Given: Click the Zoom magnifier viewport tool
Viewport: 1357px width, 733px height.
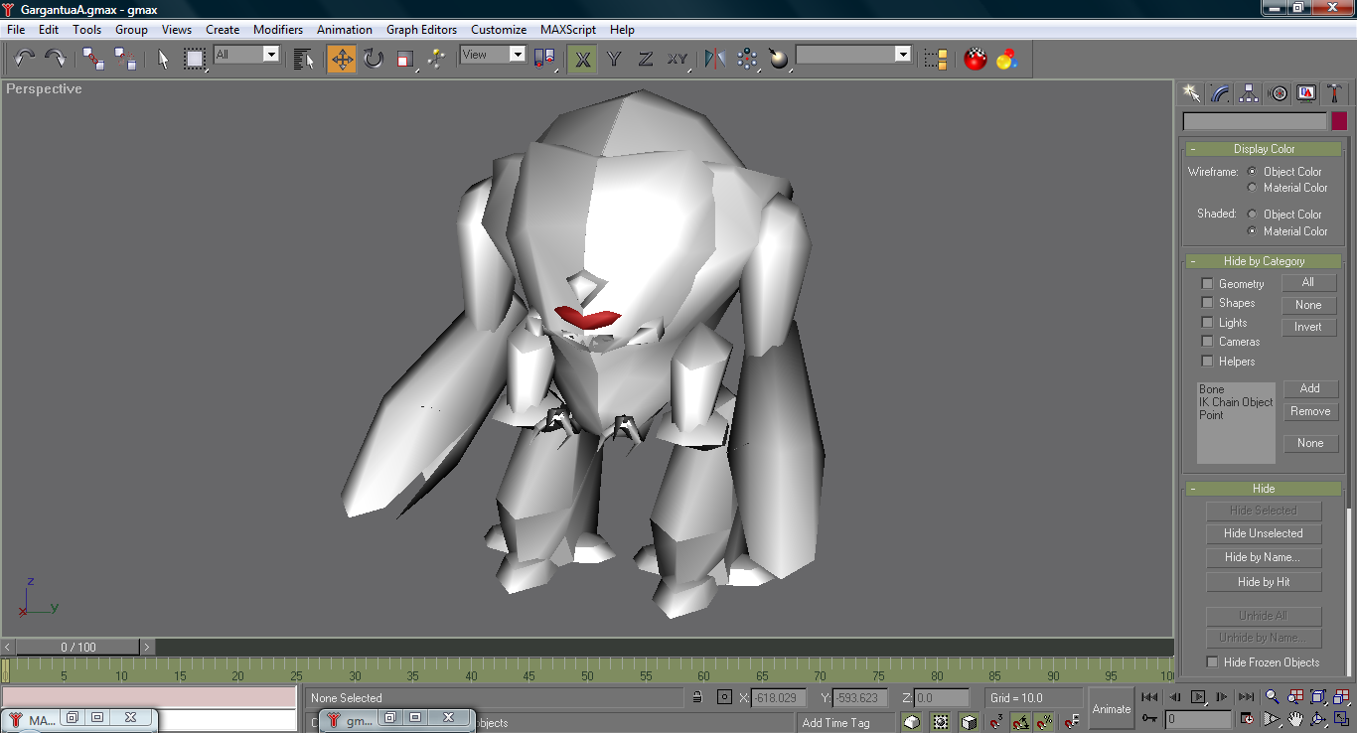Looking at the screenshot, I should [1275, 698].
